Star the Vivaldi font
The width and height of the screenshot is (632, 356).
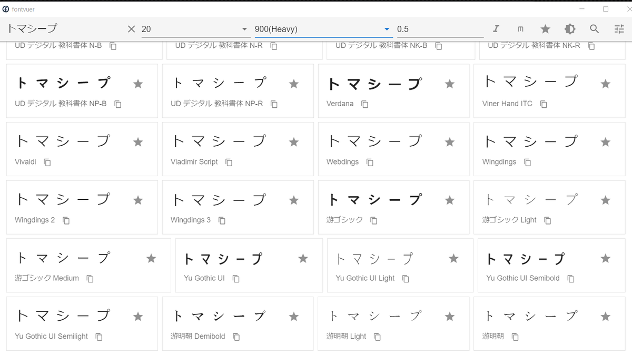138,142
